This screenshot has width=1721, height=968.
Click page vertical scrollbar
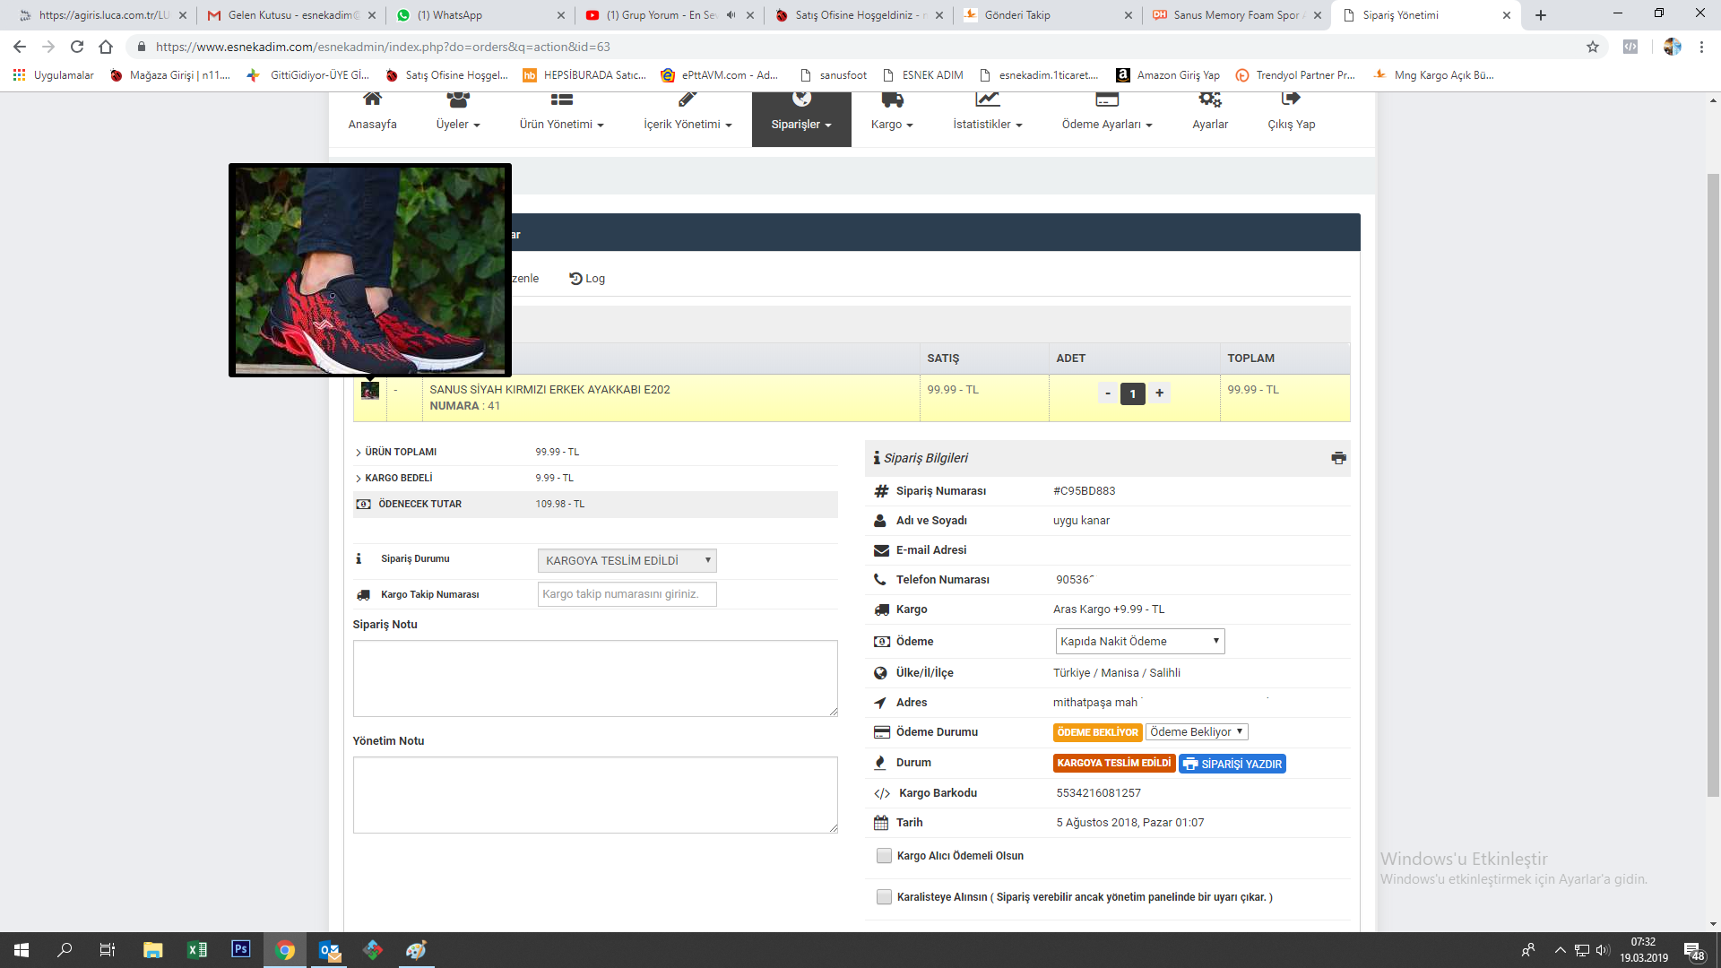click(x=1713, y=484)
